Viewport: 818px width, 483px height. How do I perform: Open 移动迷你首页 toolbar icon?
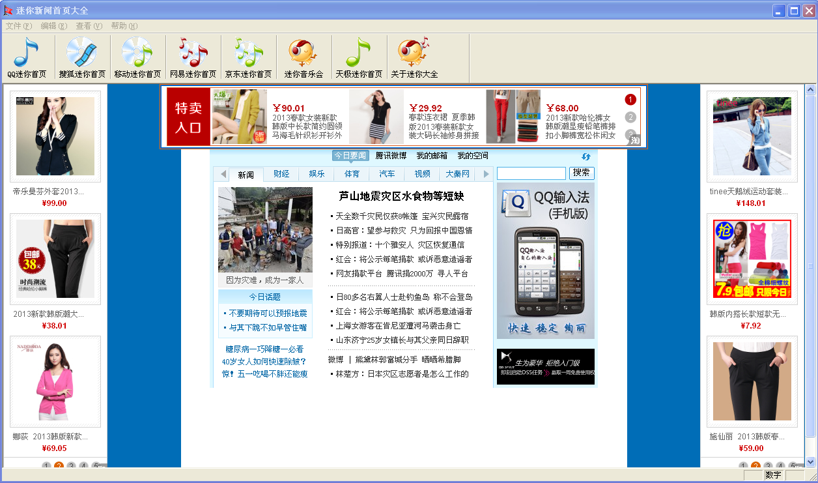point(137,58)
